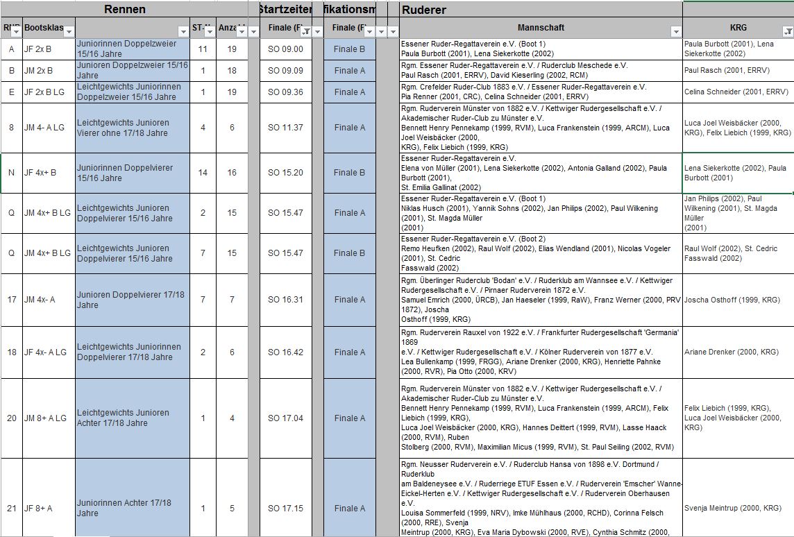794x537 pixels.
Task: Select the Celina Schneider KRG cell
Action: point(738,92)
